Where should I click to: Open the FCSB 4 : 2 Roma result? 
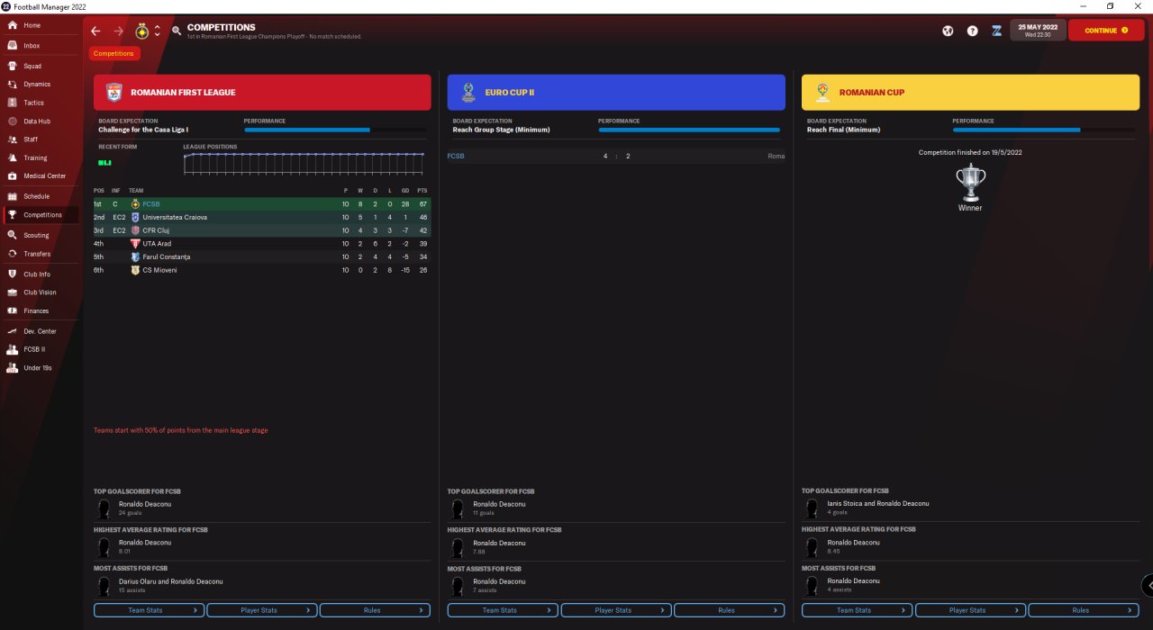click(616, 157)
